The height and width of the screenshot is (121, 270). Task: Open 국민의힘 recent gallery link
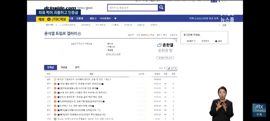[86, 25]
